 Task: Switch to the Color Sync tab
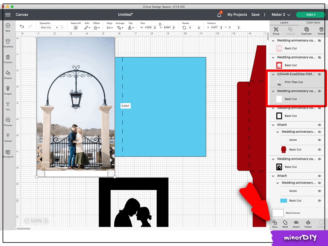[313, 23]
